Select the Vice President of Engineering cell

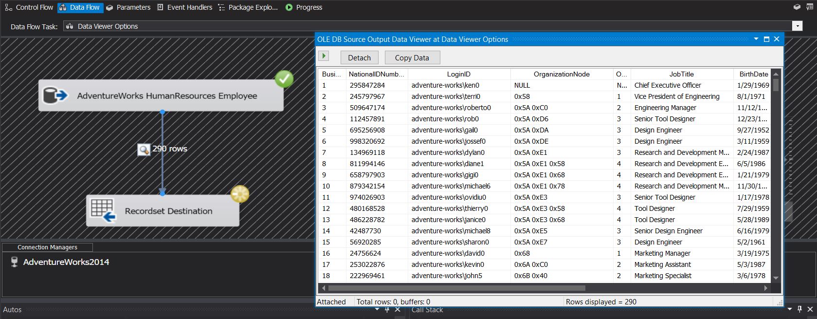click(x=682, y=96)
